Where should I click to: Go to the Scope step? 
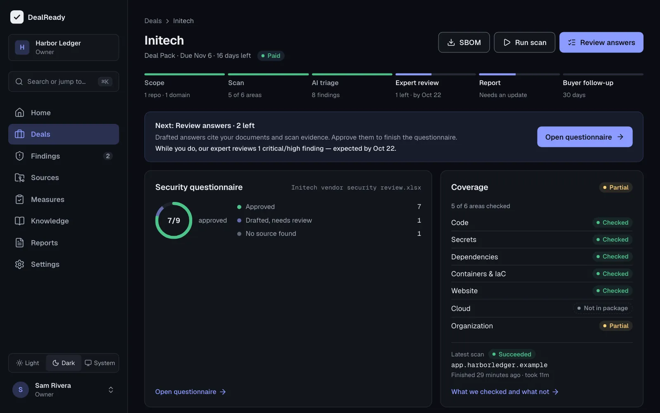184,87
